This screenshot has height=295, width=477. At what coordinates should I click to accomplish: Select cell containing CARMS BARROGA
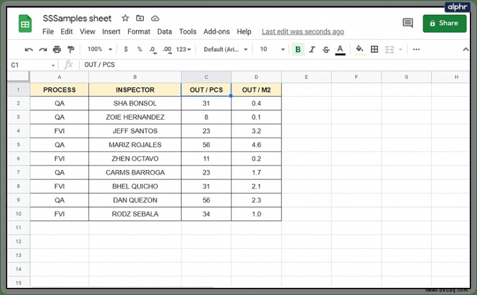[x=135, y=172]
